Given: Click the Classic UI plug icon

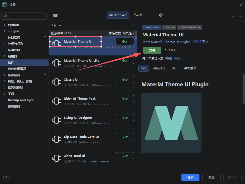Looking at the screenshot, I should [x=56, y=82].
